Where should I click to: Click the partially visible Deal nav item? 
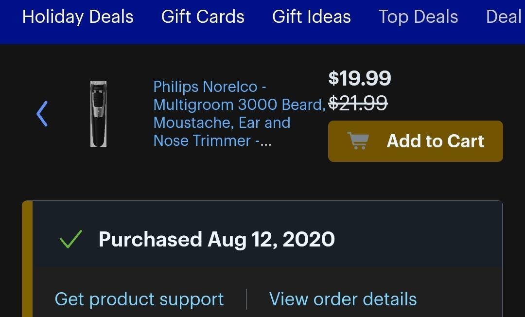coord(504,17)
